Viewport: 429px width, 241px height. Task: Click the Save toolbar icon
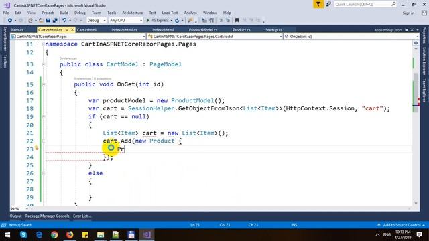(x=48, y=21)
